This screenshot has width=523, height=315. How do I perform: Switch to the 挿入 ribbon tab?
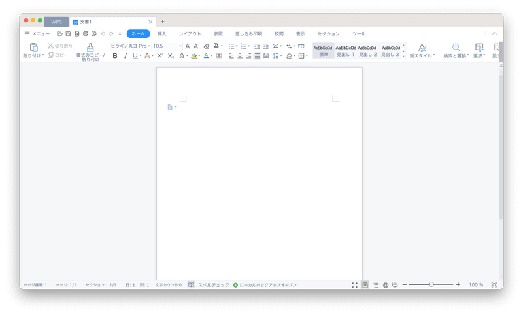161,34
